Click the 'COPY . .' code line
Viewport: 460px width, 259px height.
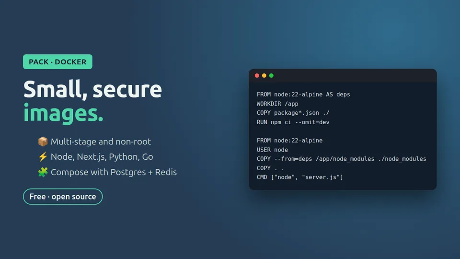(x=270, y=168)
